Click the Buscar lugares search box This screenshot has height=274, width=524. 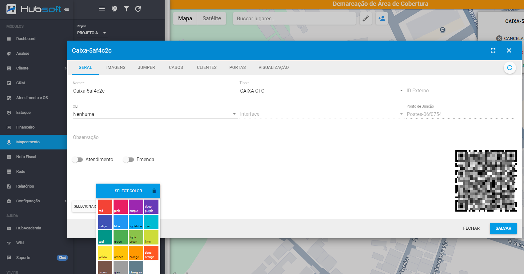294,18
